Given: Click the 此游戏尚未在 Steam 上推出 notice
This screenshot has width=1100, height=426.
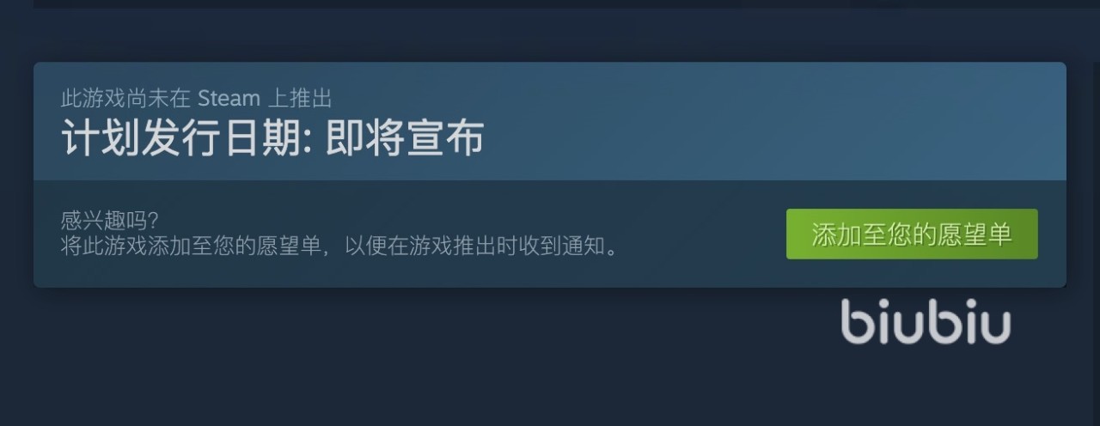Looking at the screenshot, I should click(197, 98).
